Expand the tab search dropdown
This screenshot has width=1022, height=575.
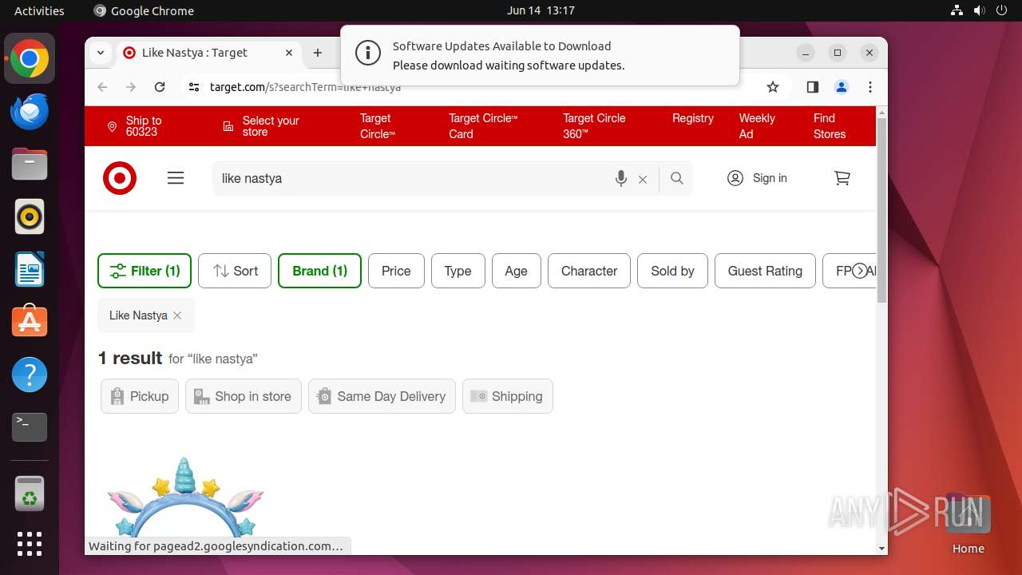click(x=101, y=53)
